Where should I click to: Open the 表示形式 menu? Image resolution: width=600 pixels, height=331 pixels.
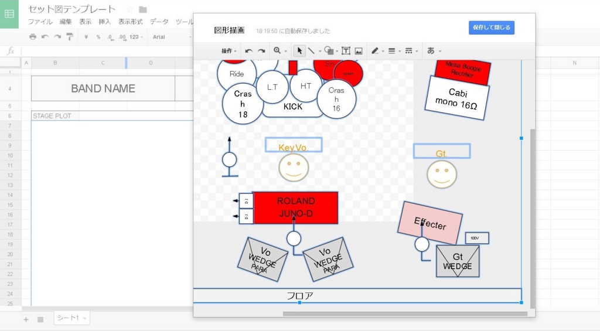tap(131, 22)
